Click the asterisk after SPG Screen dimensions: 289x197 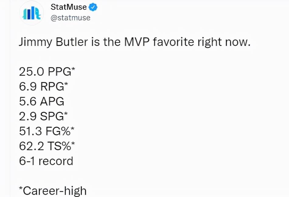click(66, 114)
